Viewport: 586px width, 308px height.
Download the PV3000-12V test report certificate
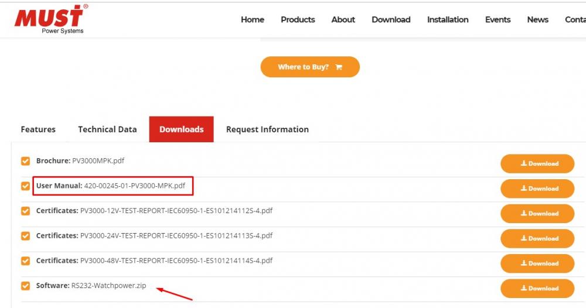pos(537,214)
